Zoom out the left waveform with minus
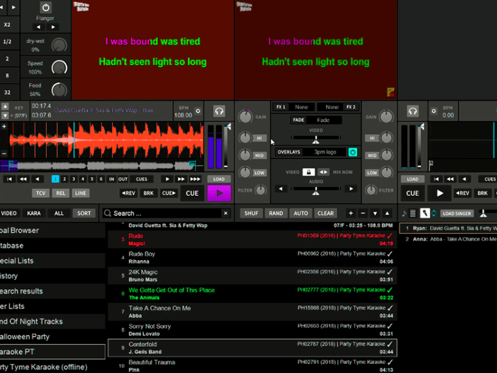 (x=4, y=154)
